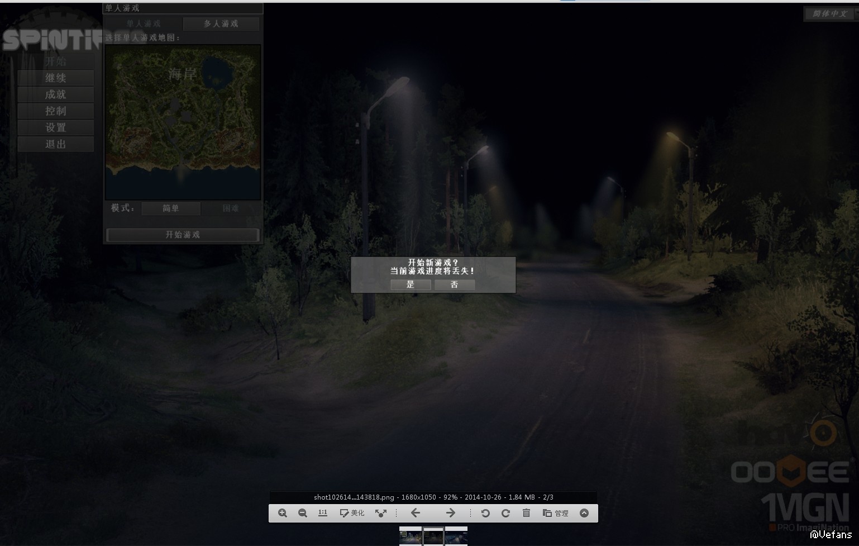Delete image with trash icon
The height and width of the screenshot is (546, 859).
click(x=526, y=513)
